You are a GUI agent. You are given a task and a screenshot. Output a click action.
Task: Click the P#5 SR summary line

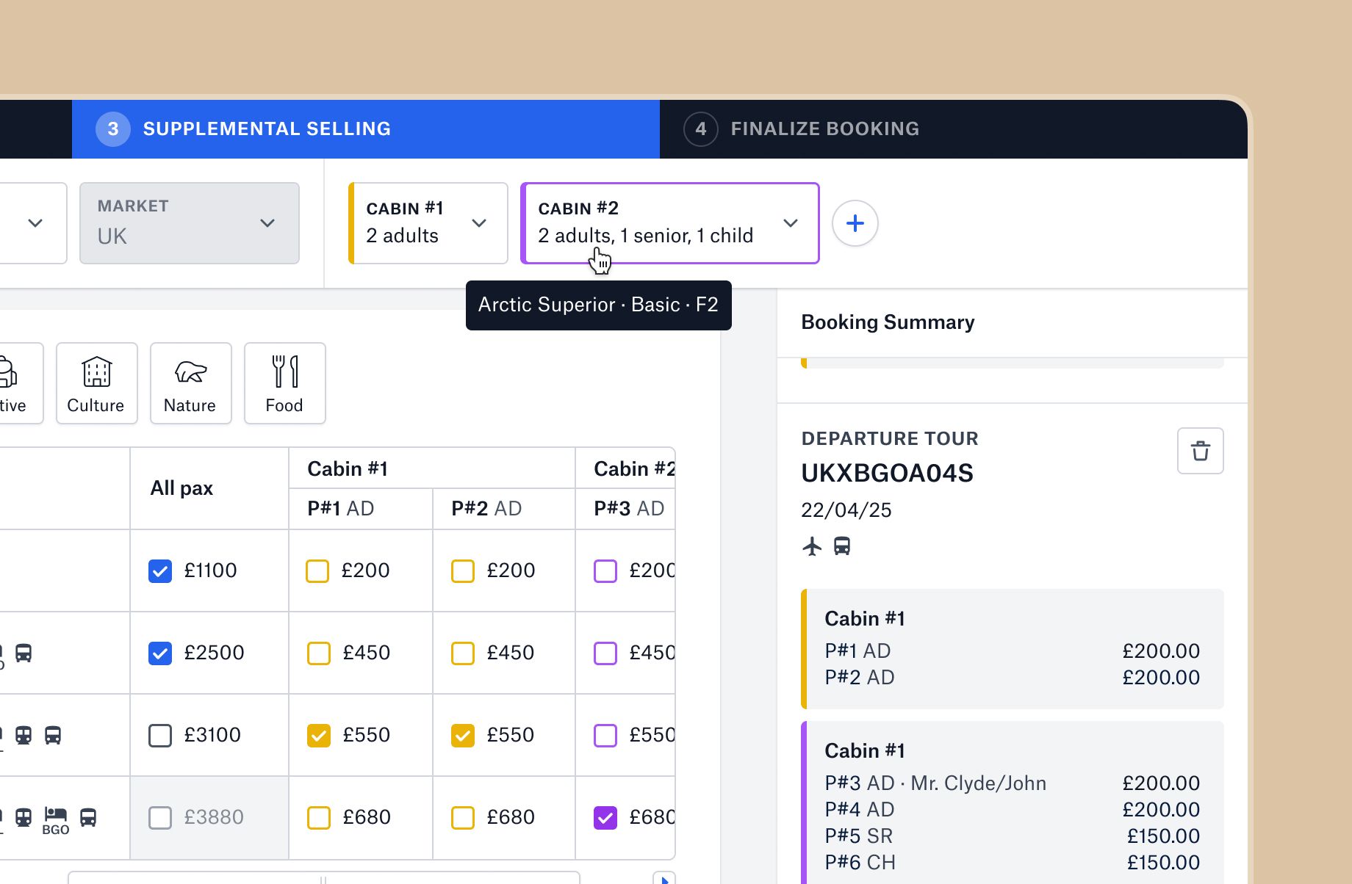coord(1013,836)
